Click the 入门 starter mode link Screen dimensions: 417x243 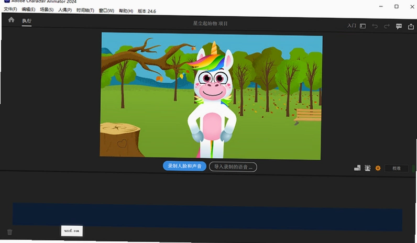click(352, 26)
